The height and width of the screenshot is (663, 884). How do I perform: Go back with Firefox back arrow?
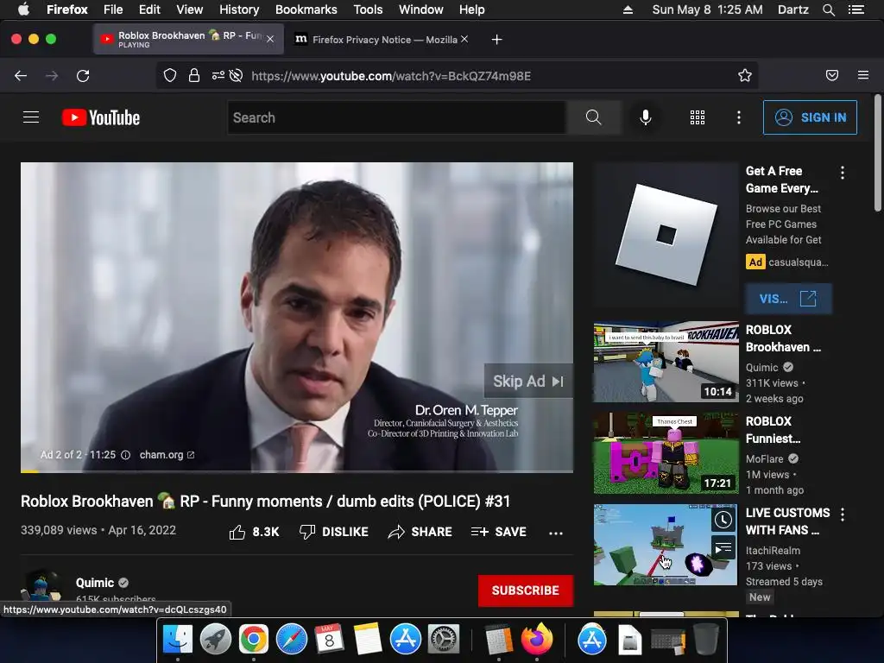pos(21,76)
